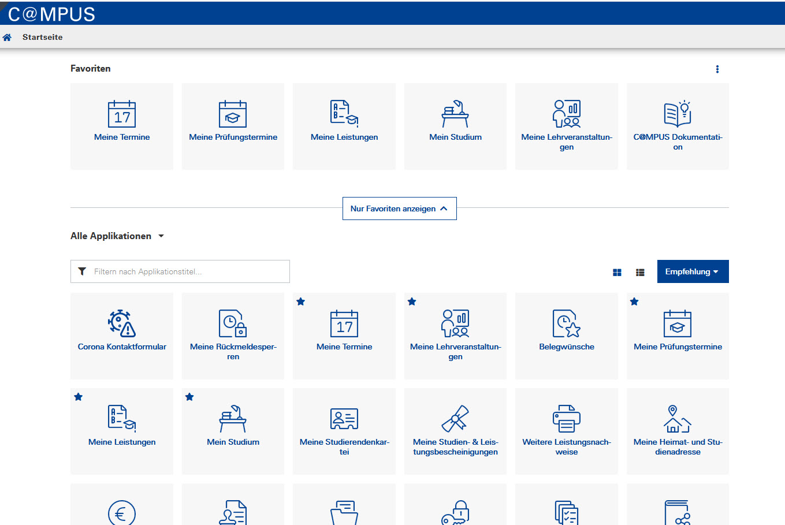This screenshot has height=525, width=785.
Task: Expand the Alle Applikationen dropdown
Action: (117, 236)
